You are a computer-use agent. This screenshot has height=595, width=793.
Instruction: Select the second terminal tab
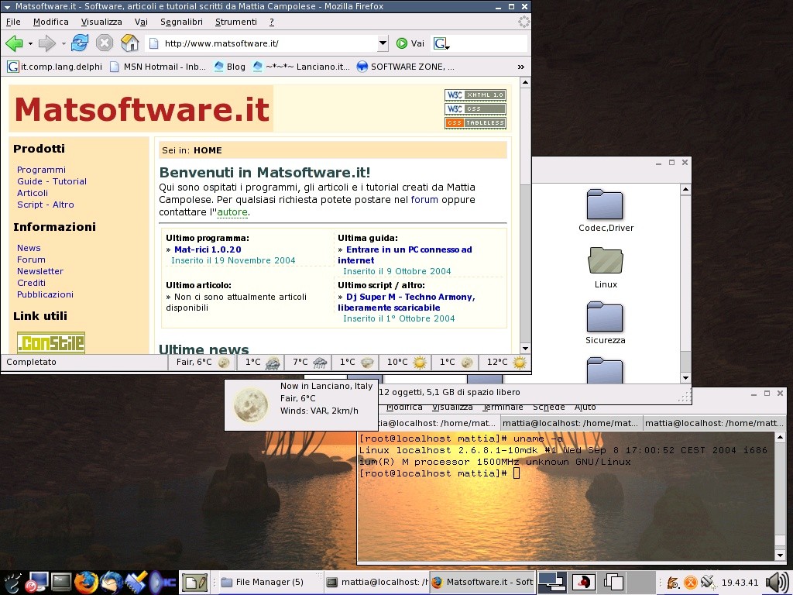pos(571,423)
